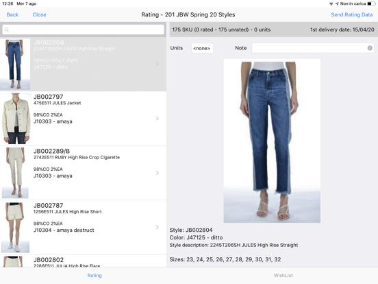Open the Units <none> dropdown
Viewport: 378px width, 284px height.
[202, 48]
